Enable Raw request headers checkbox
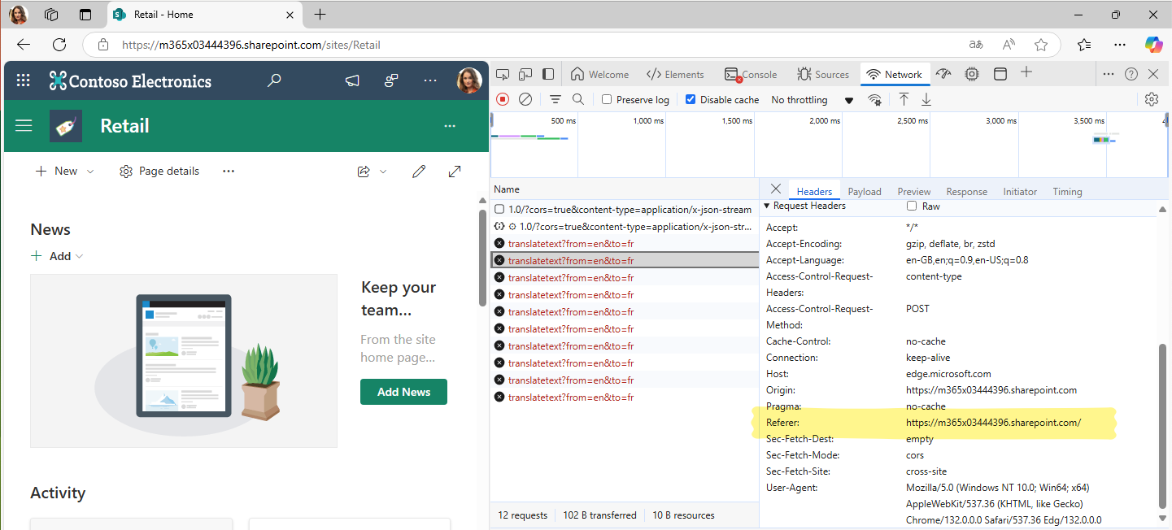 912,206
